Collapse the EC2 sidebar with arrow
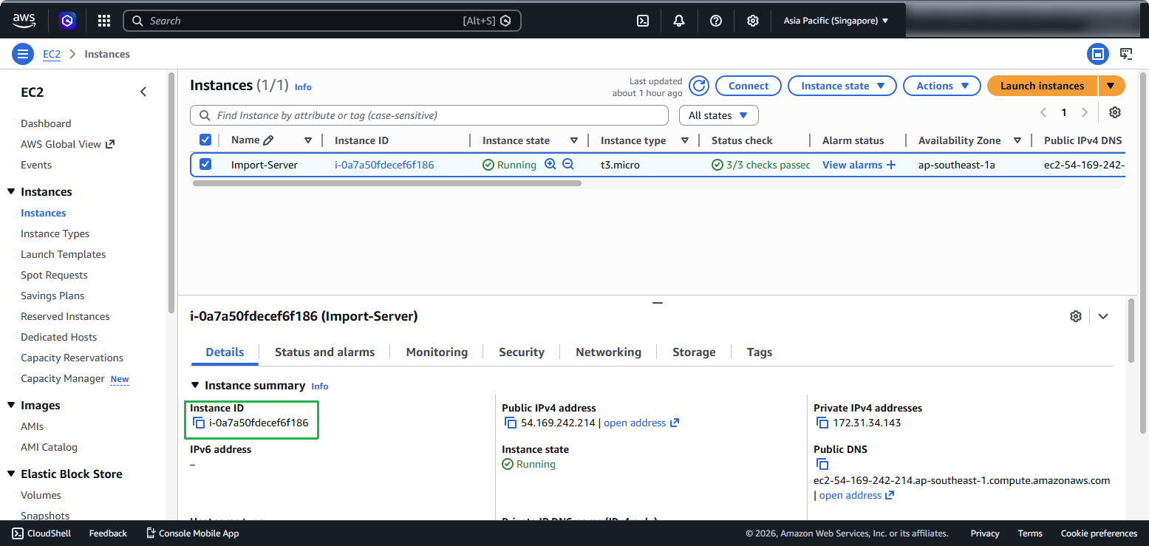The height and width of the screenshot is (546, 1149). pos(143,92)
